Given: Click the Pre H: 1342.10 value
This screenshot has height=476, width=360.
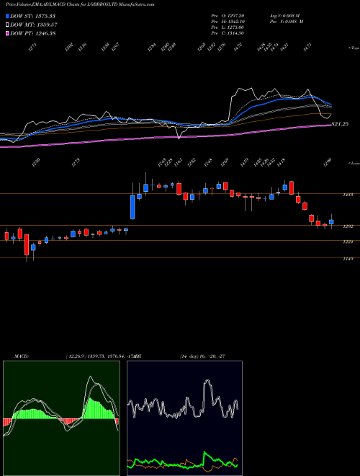Looking at the screenshot, I should point(228,22).
